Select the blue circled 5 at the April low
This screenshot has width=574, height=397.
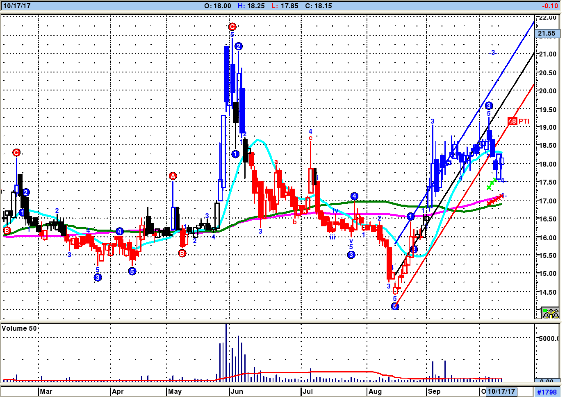click(x=132, y=271)
